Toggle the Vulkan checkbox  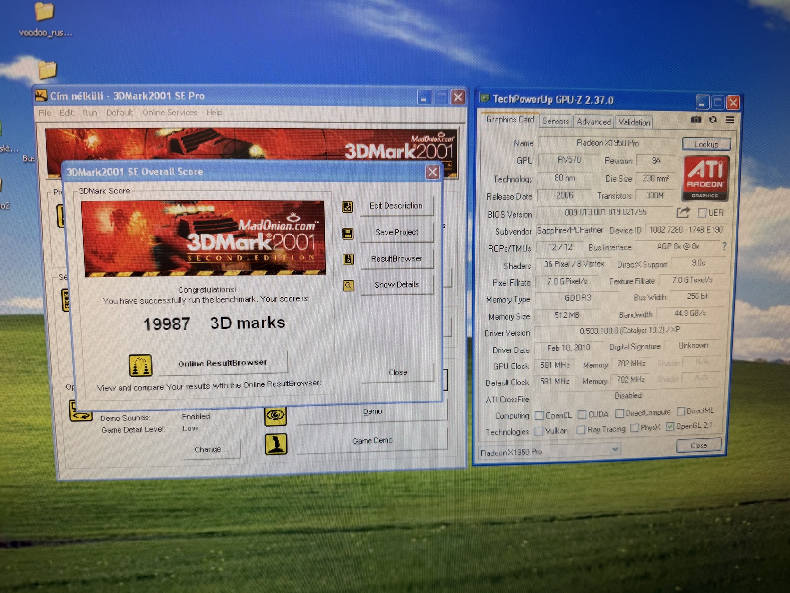(x=539, y=431)
